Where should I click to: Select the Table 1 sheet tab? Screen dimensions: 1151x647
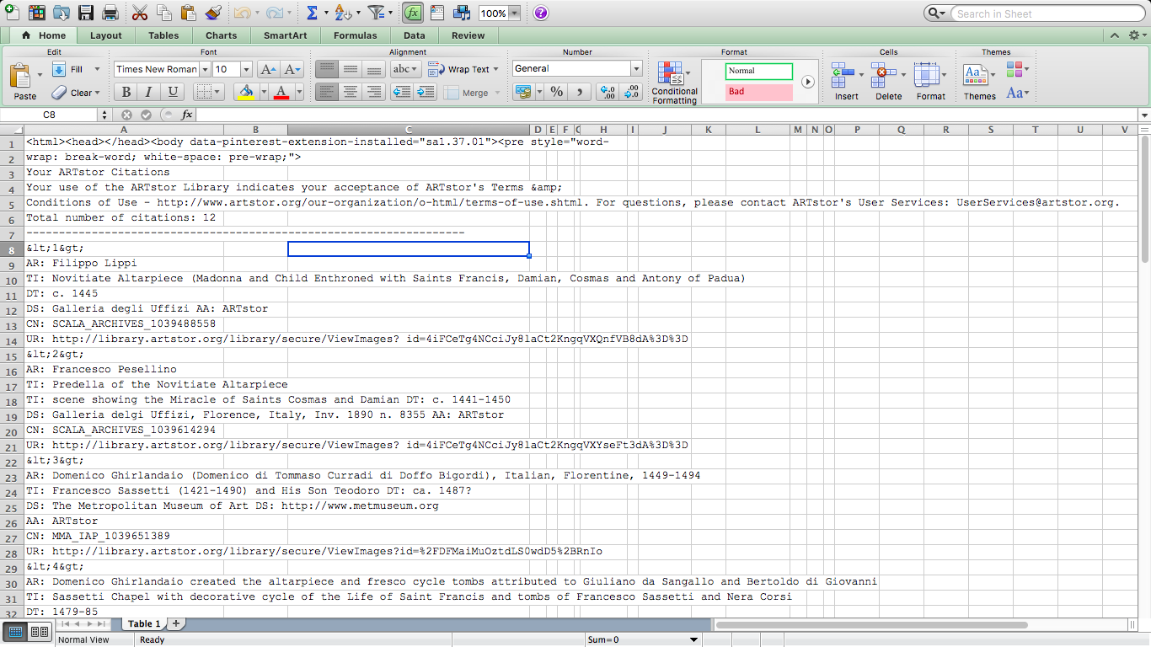click(x=144, y=623)
